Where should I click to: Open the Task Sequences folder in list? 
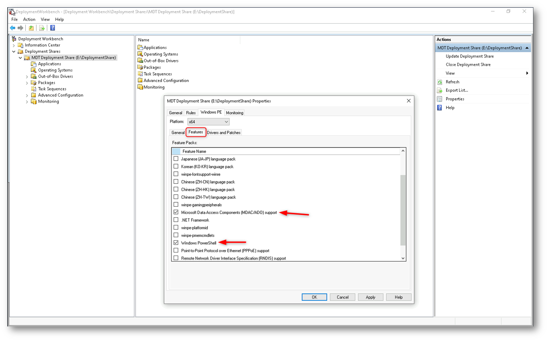tap(158, 74)
